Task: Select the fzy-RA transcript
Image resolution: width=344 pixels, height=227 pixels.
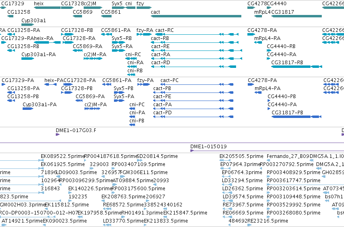Action: (144, 34)
